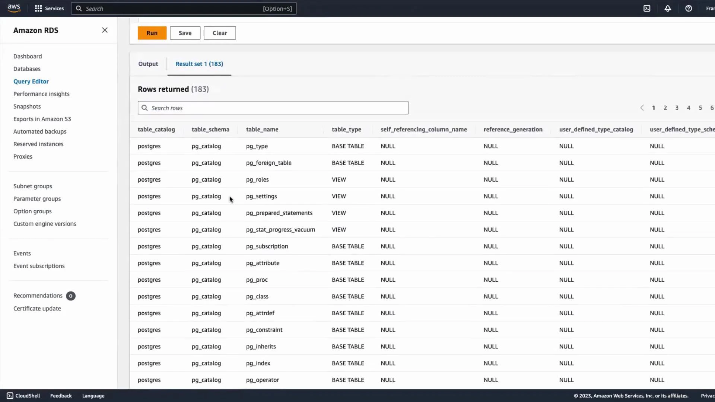This screenshot has width=715, height=402.
Task: Open the account menu for Fran
Action: coord(710,8)
